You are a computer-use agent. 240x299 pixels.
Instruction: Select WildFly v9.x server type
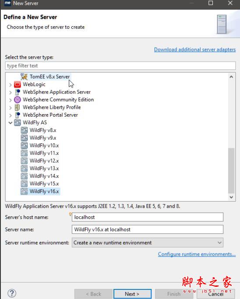point(43,138)
